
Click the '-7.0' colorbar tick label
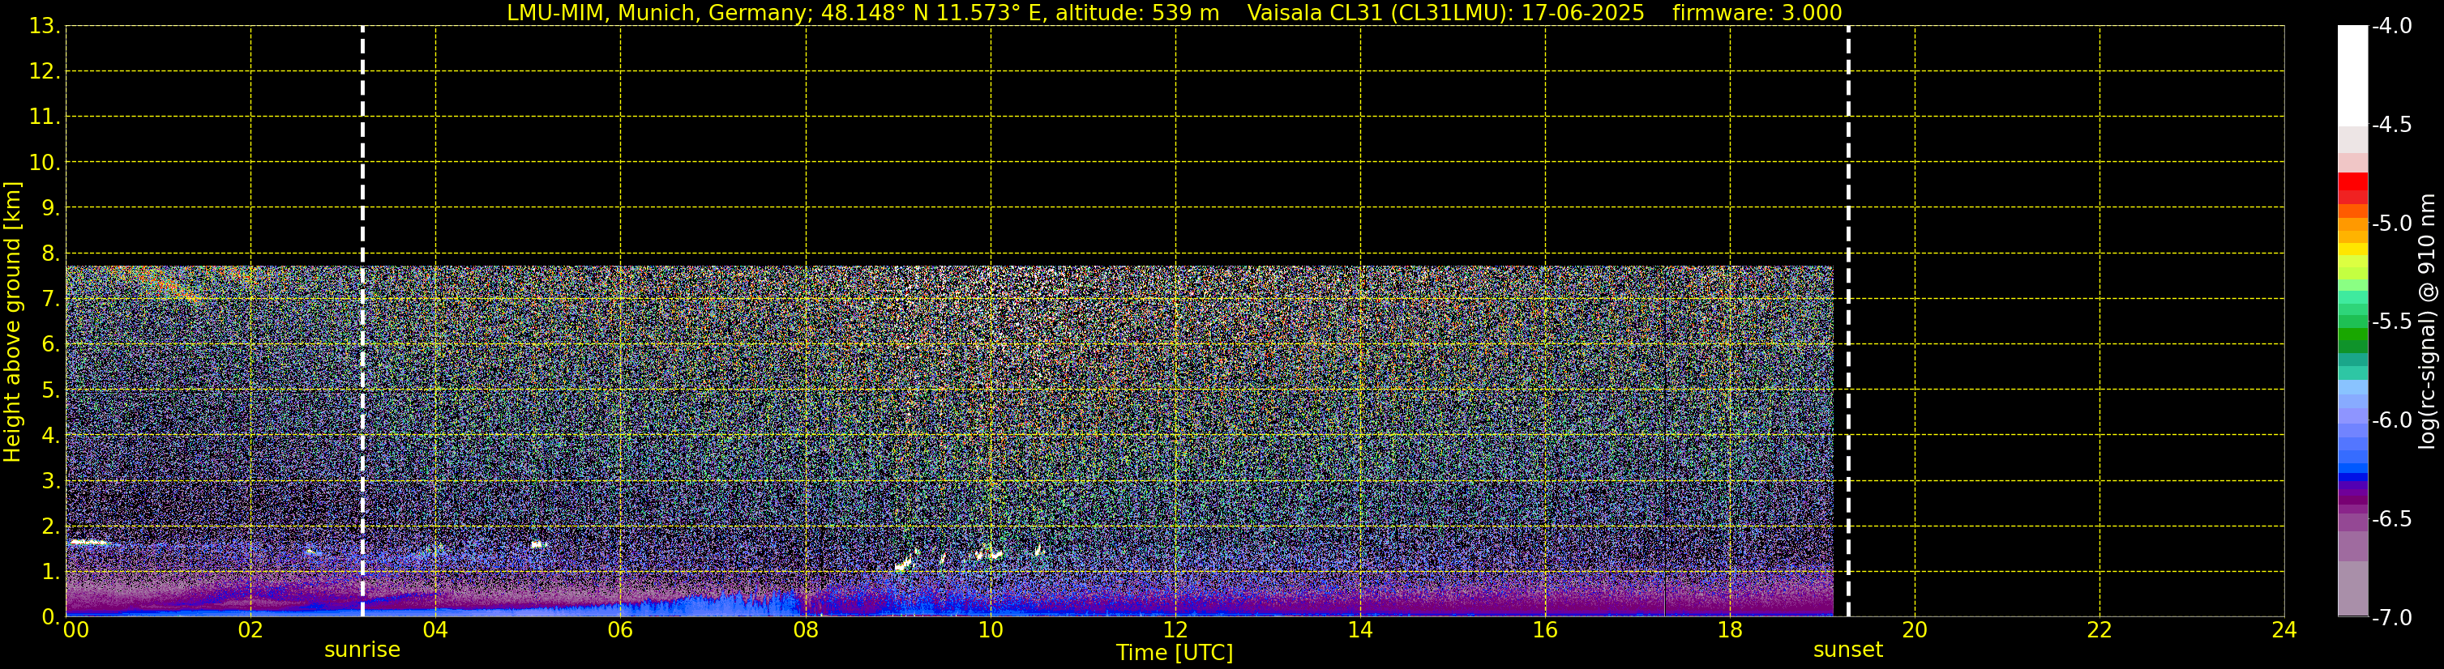click(2392, 618)
